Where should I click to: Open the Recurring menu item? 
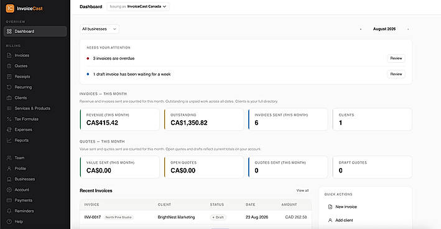click(x=35, y=87)
